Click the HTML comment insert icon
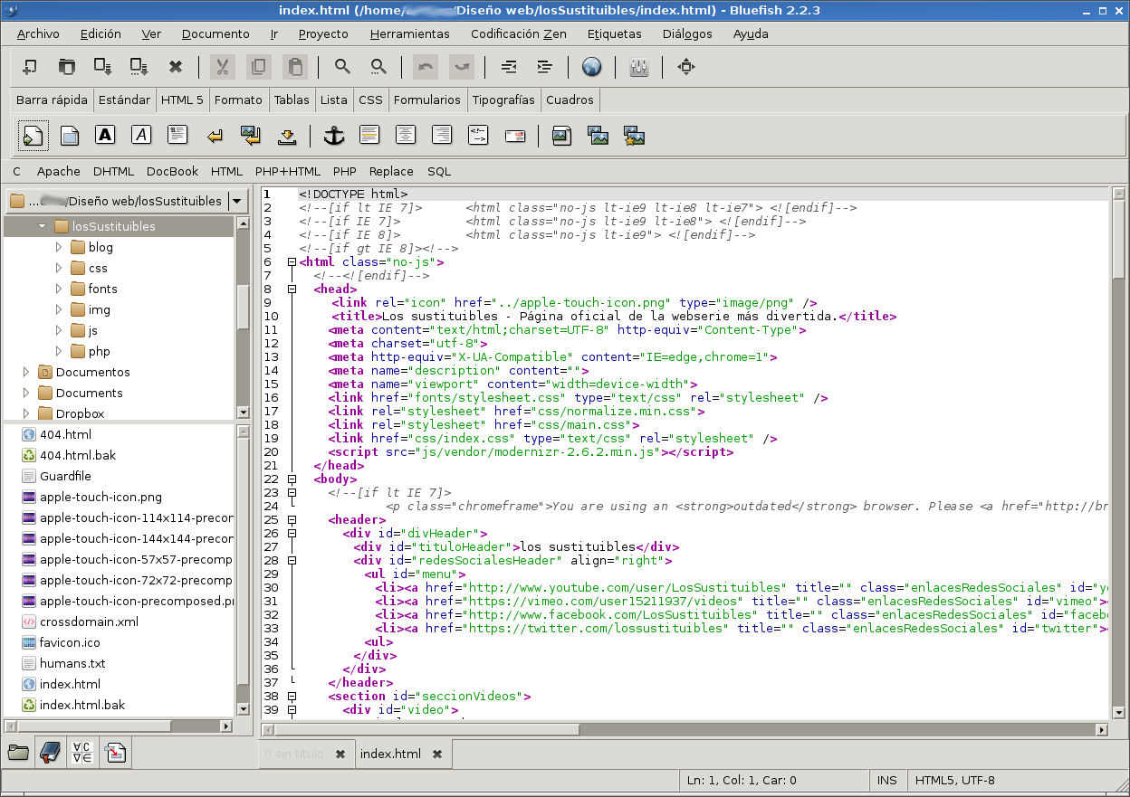The image size is (1130, 797). (x=478, y=136)
